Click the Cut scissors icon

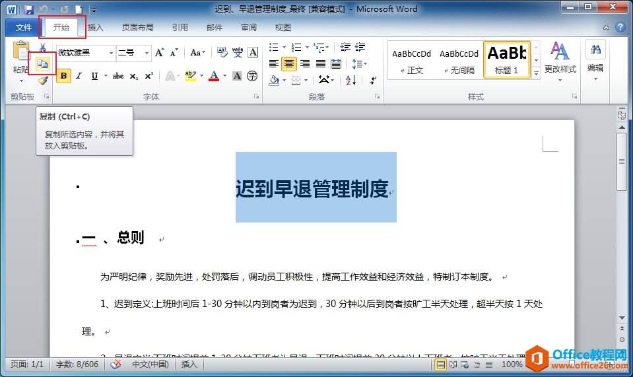click(42, 48)
